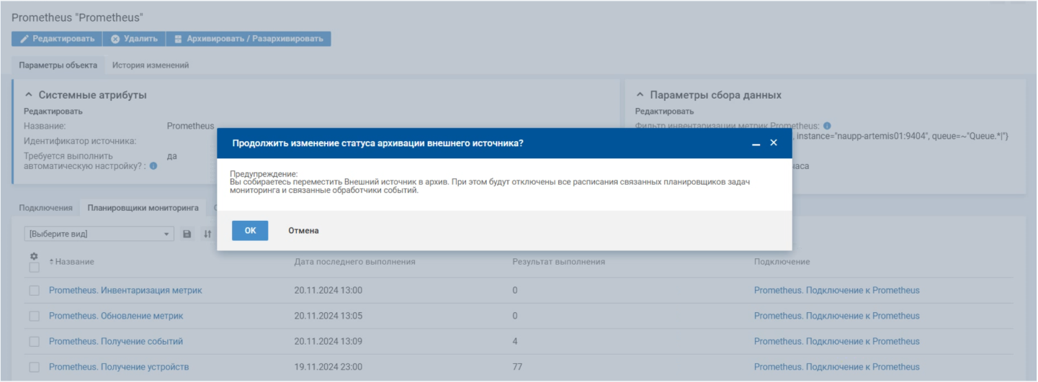Switch to the Параметры объекта tab
1038x382 pixels.
pos(58,65)
